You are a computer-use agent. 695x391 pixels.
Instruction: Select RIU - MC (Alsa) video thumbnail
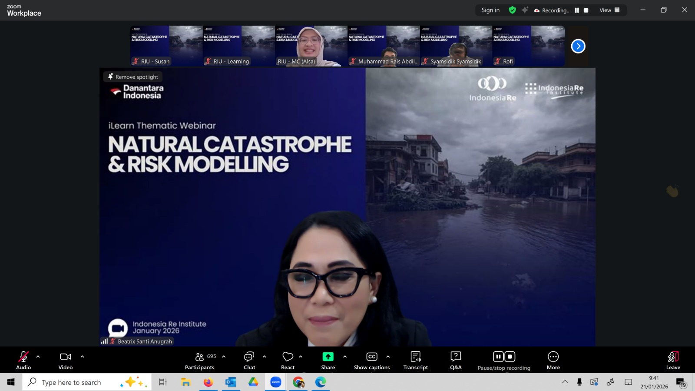coord(311,46)
